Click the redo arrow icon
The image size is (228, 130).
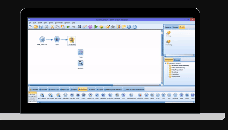(x=73, y=27)
